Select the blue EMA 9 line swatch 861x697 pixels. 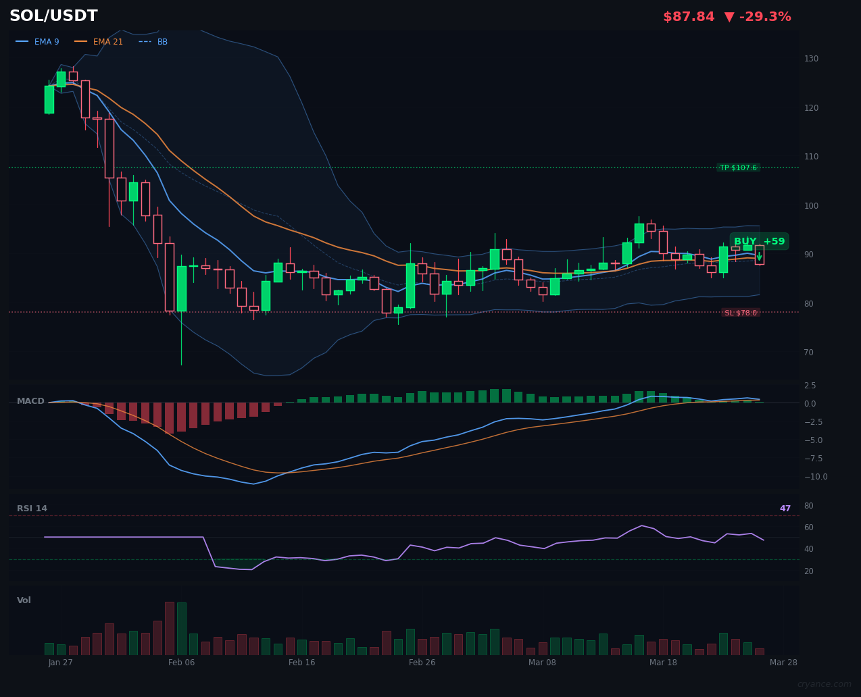22,41
